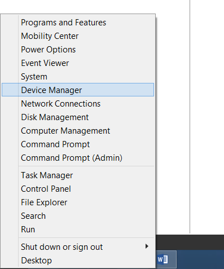Screen dimensions: 224x269
Task: Launch Command Prompt (Admin)
Action: [x=78, y=158]
